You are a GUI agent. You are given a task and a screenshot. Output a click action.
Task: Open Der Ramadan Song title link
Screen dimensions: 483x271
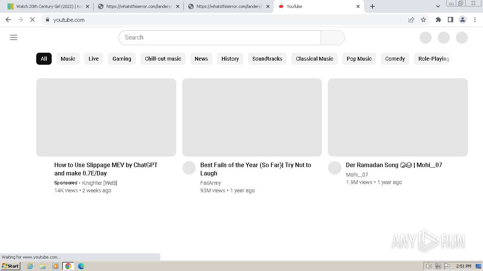click(x=394, y=165)
